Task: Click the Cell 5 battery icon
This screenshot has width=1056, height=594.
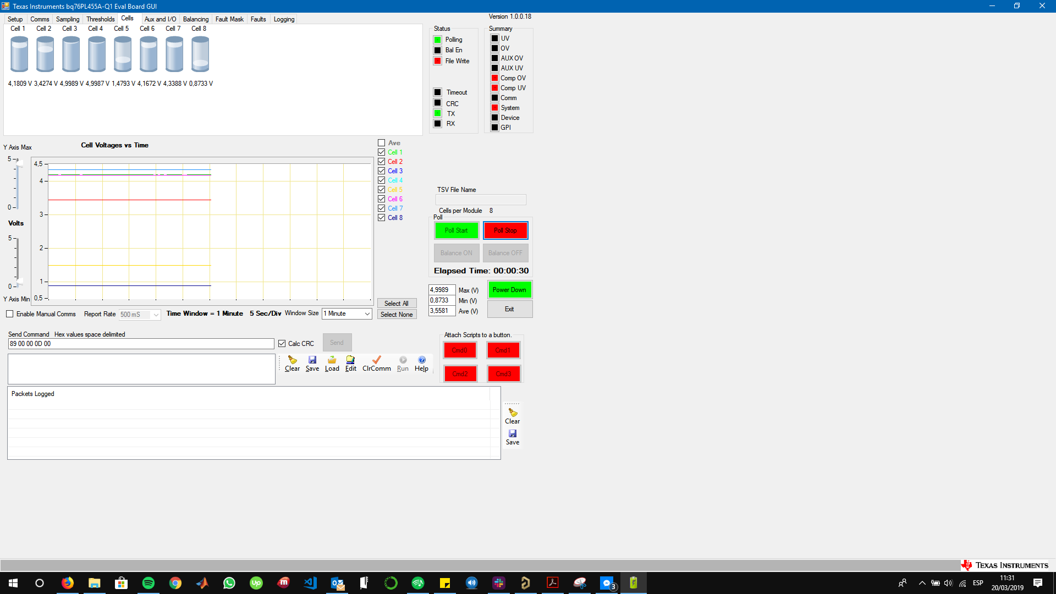Action: [123, 54]
